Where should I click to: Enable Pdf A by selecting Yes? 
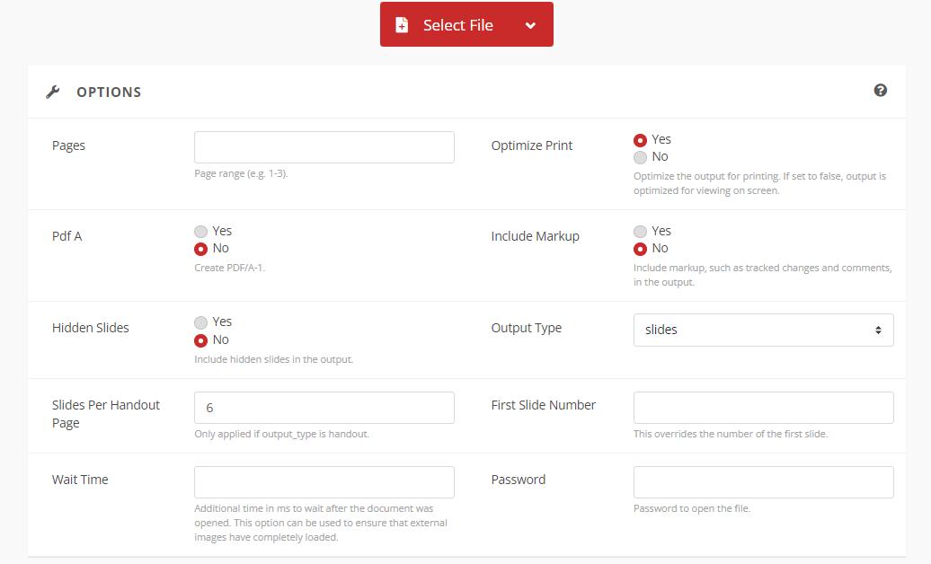(199, 231)
